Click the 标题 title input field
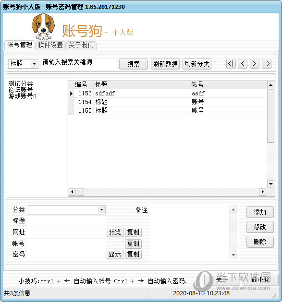The image size is (282, 302). [67, 221]
